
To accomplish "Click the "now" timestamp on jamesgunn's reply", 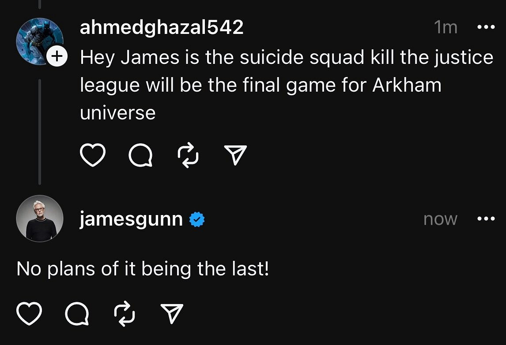I will (x=440, y=219).
